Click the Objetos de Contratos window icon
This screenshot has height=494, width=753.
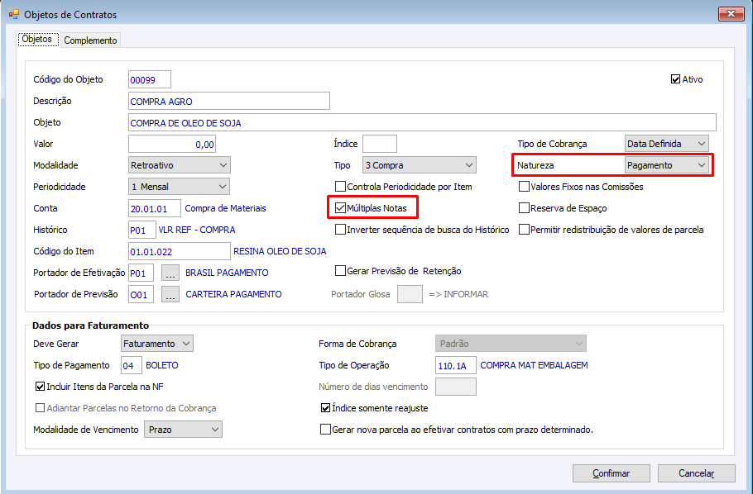pyautogui.click(x=13, y=14)
